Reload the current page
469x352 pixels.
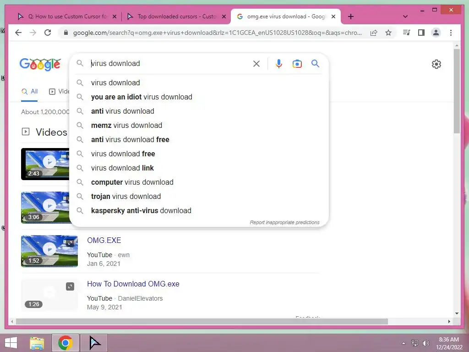[x=48, y=33]
